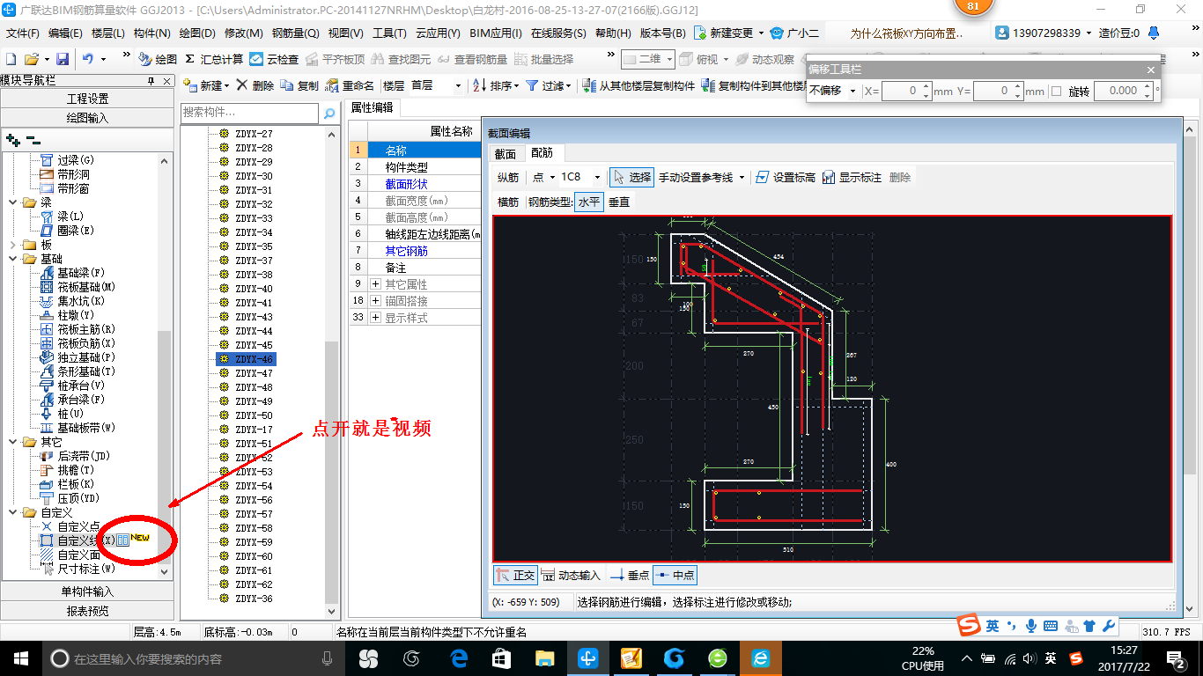Click 从其他楼层复制构件 icon
This screenshot has height=676, width=1203.
pos(639,85)
